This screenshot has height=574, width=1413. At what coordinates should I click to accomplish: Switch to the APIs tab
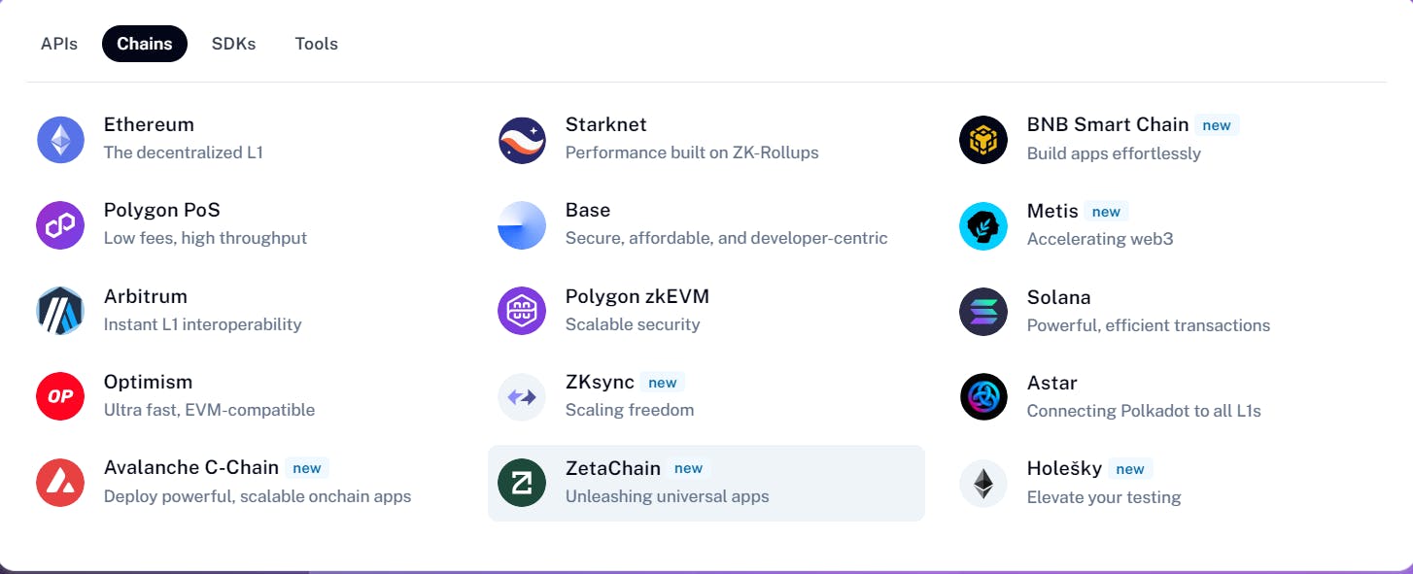59,44
